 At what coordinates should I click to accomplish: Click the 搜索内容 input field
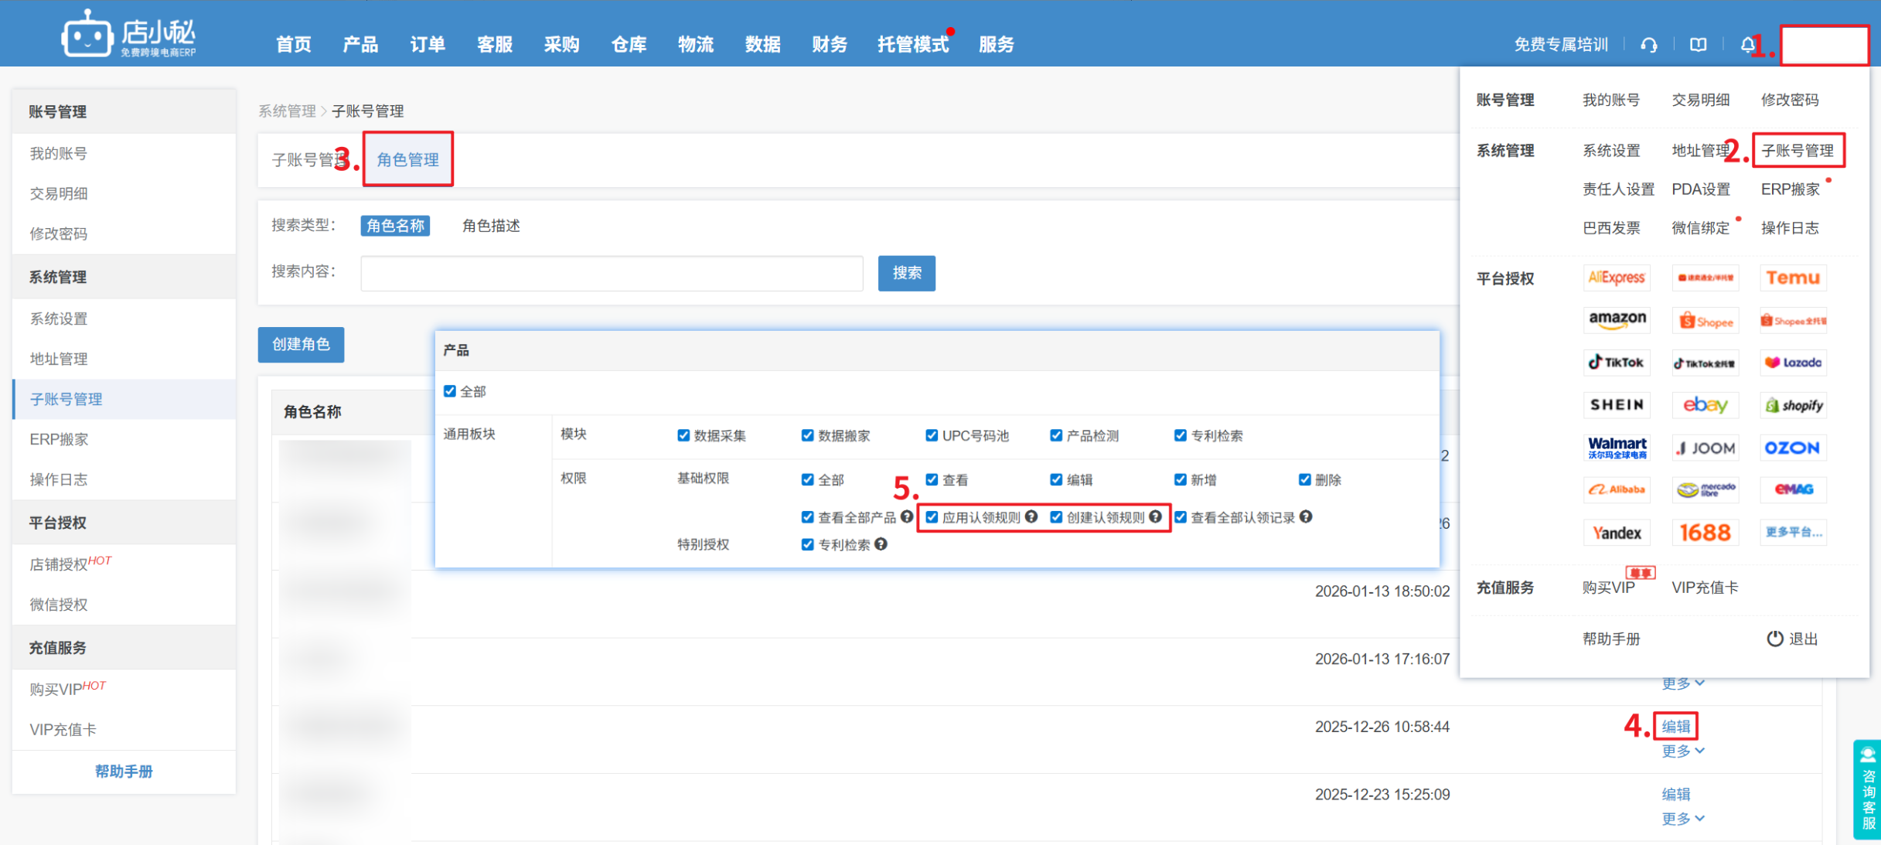[611, 273]
